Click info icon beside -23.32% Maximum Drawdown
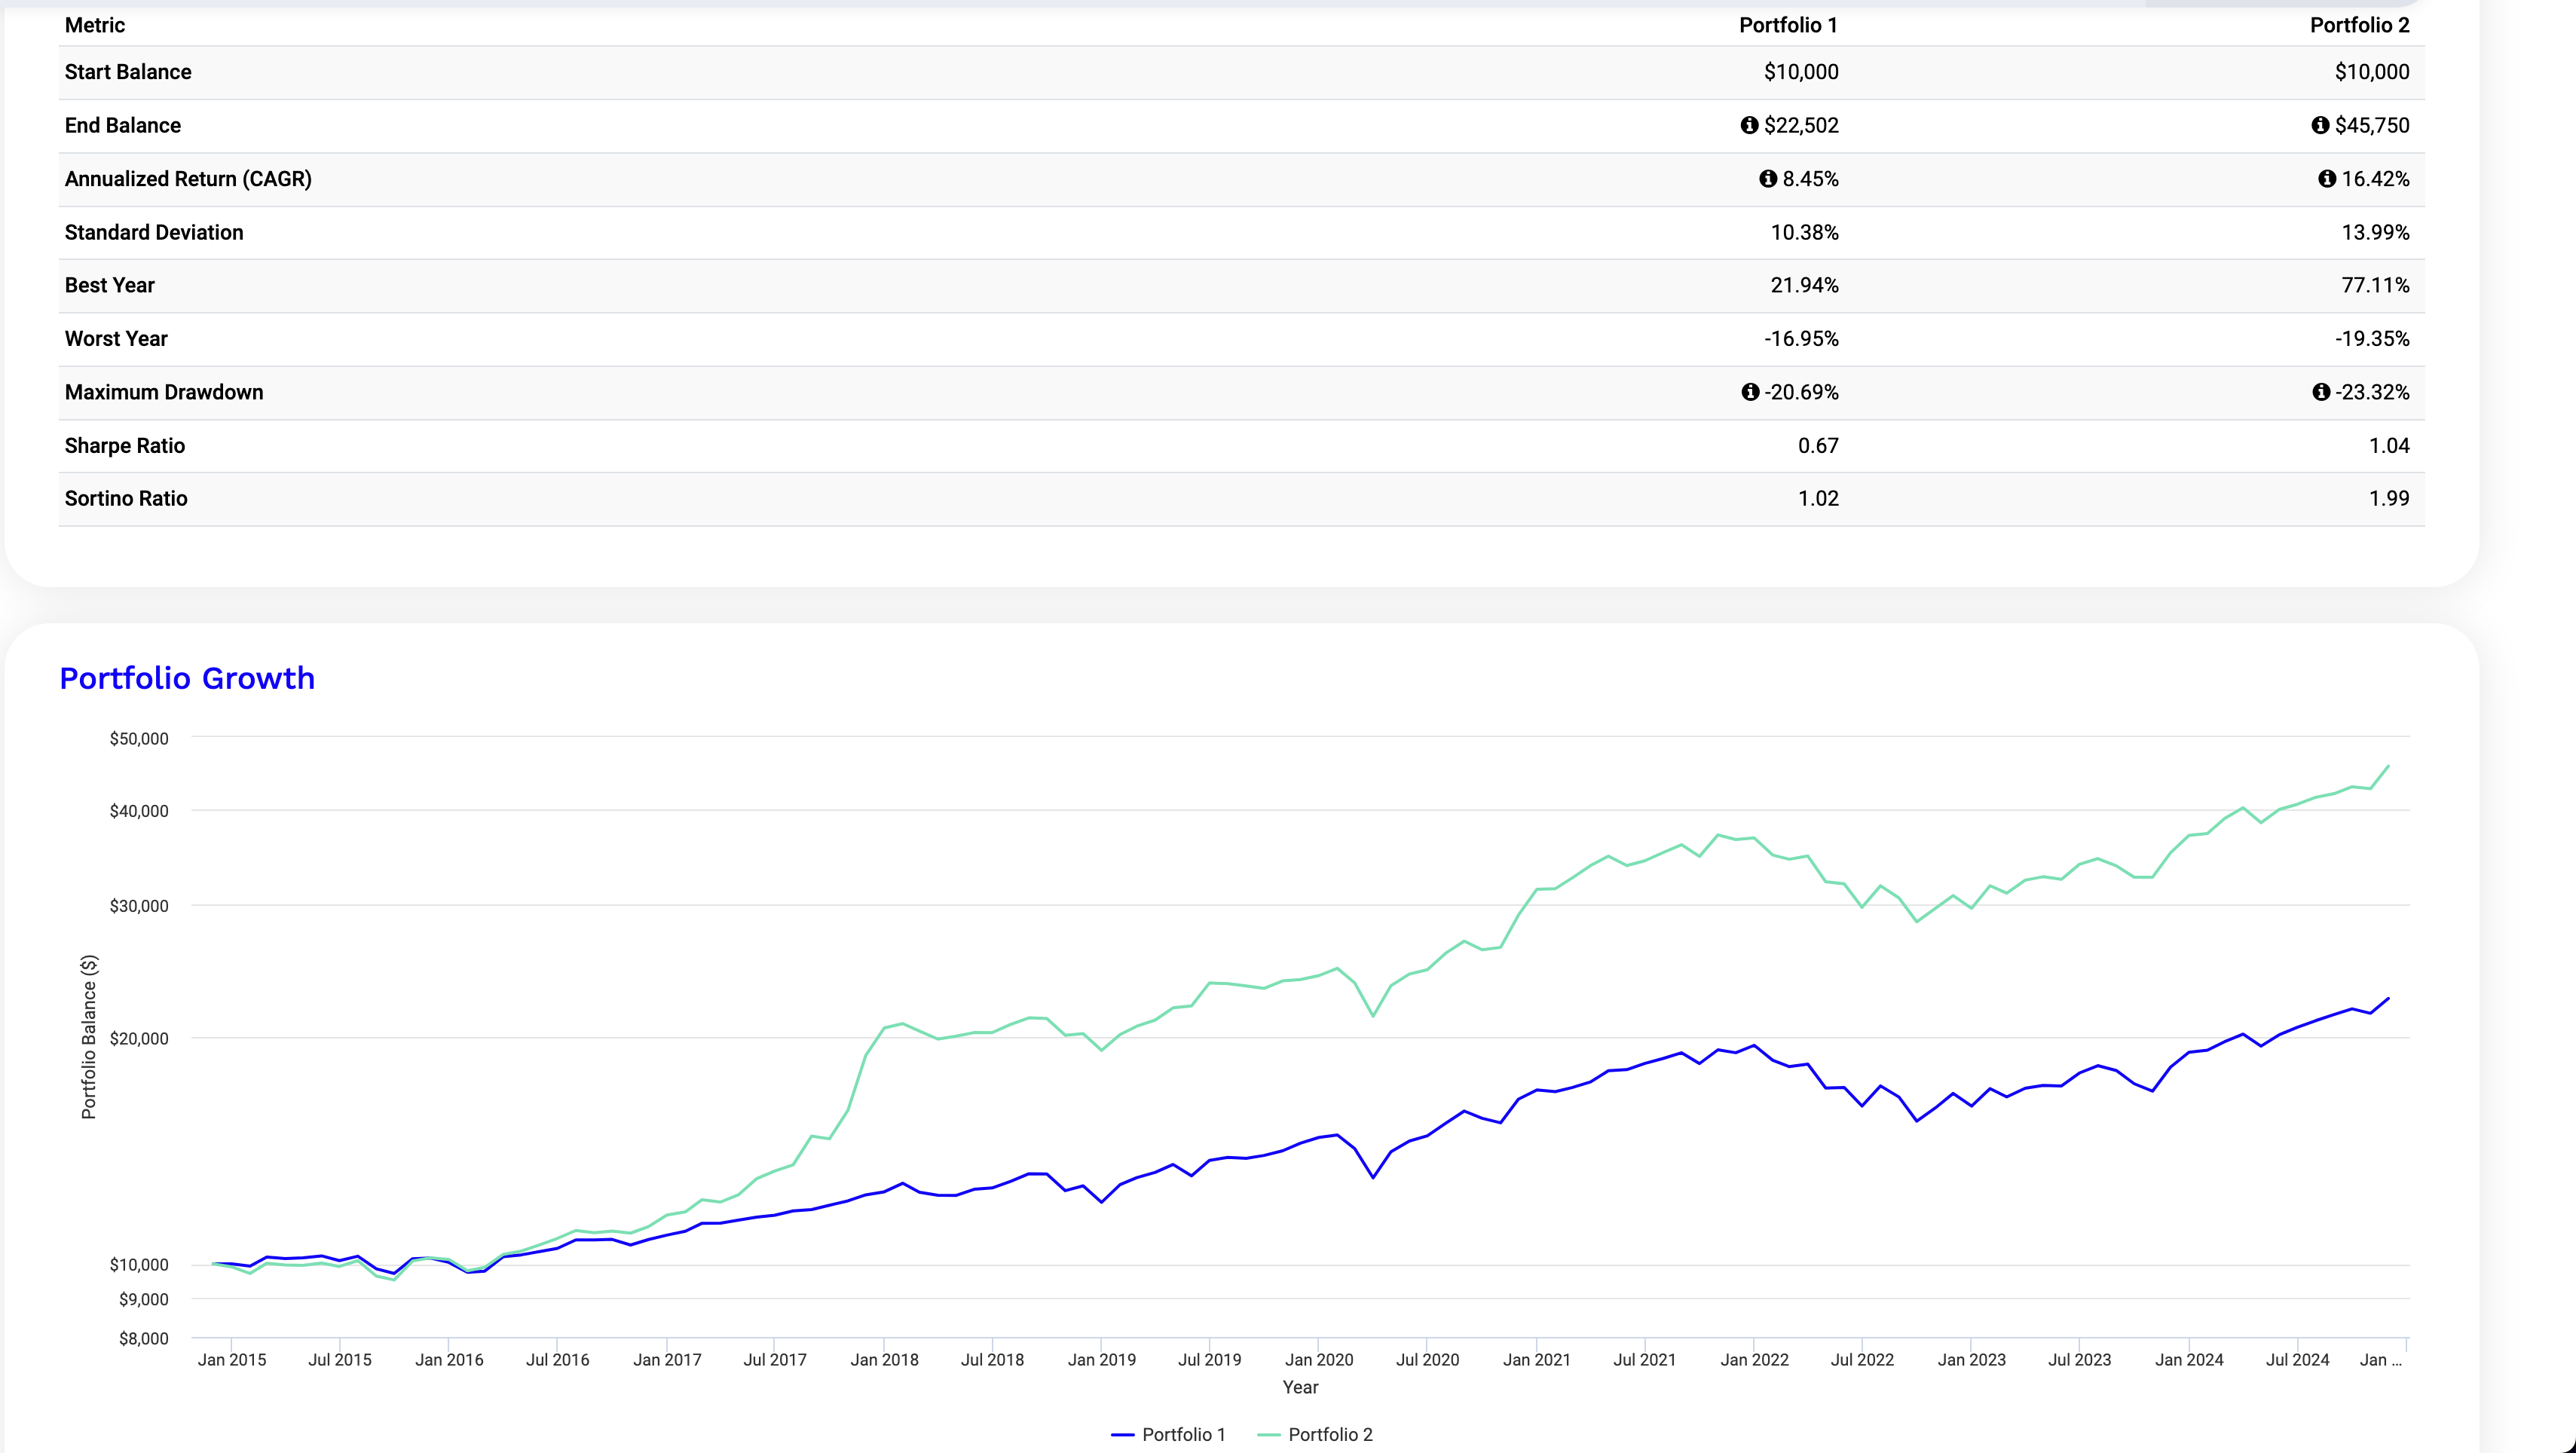This screenshot has height=1453, width=2576. [2321, 392]
